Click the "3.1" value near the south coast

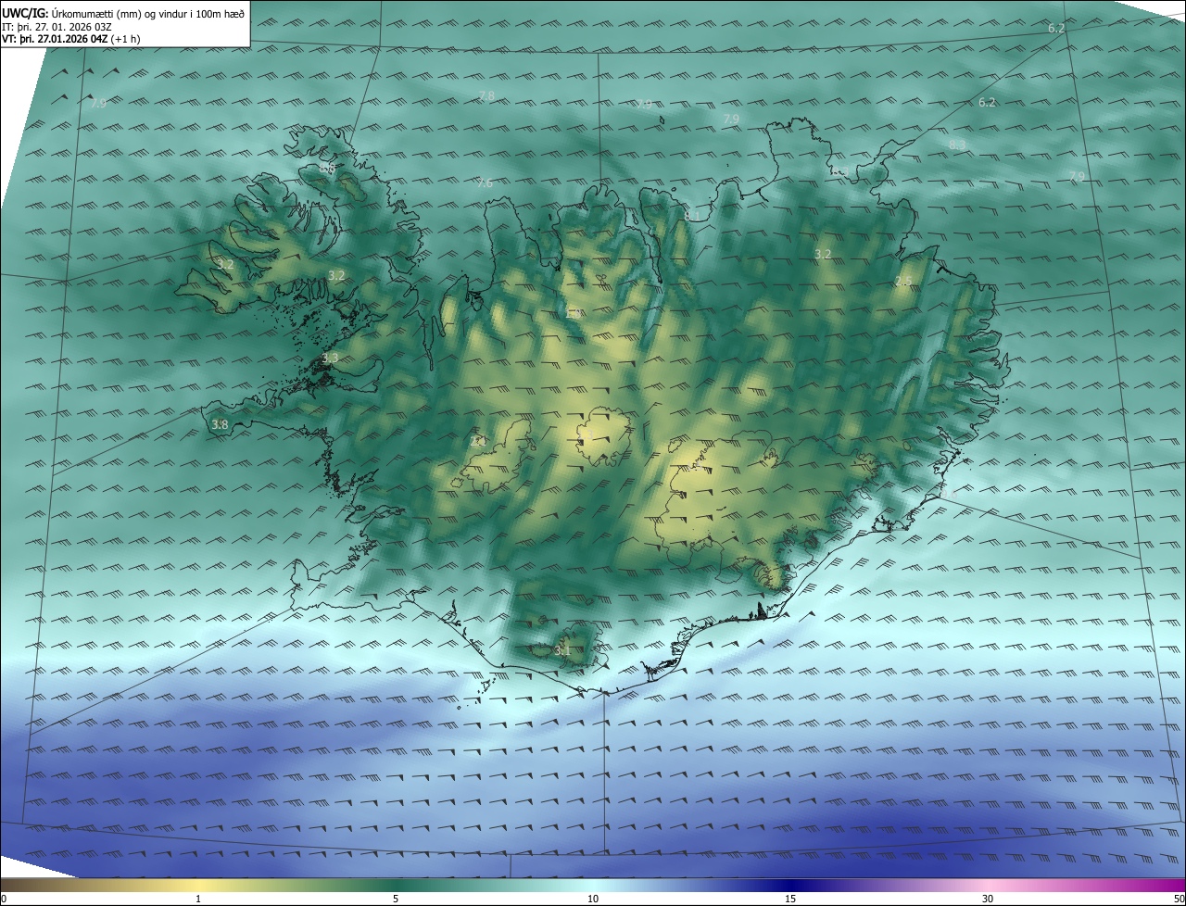pyautogui.click(x=562, y=651)
